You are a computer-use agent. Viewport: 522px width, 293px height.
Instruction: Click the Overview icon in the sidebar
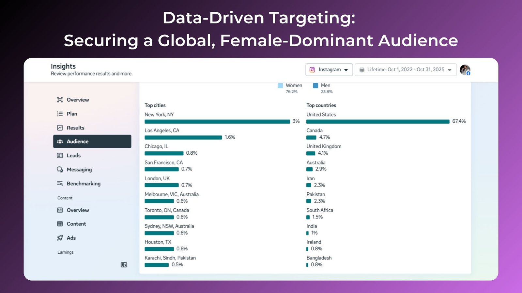[60, 100]
